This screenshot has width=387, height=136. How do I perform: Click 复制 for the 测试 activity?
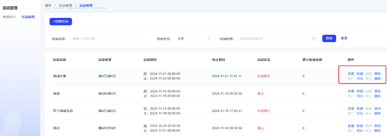pyautogui.click(x=377, y=126)
